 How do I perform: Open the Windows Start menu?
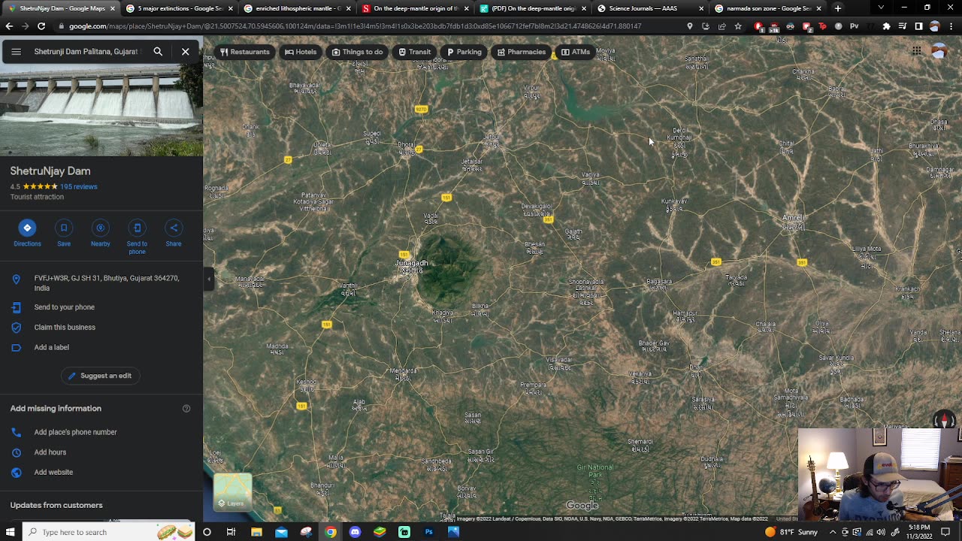click(11, 532)
